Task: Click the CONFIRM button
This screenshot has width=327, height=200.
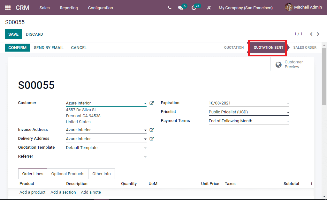Action: click(x=17, y=47)
